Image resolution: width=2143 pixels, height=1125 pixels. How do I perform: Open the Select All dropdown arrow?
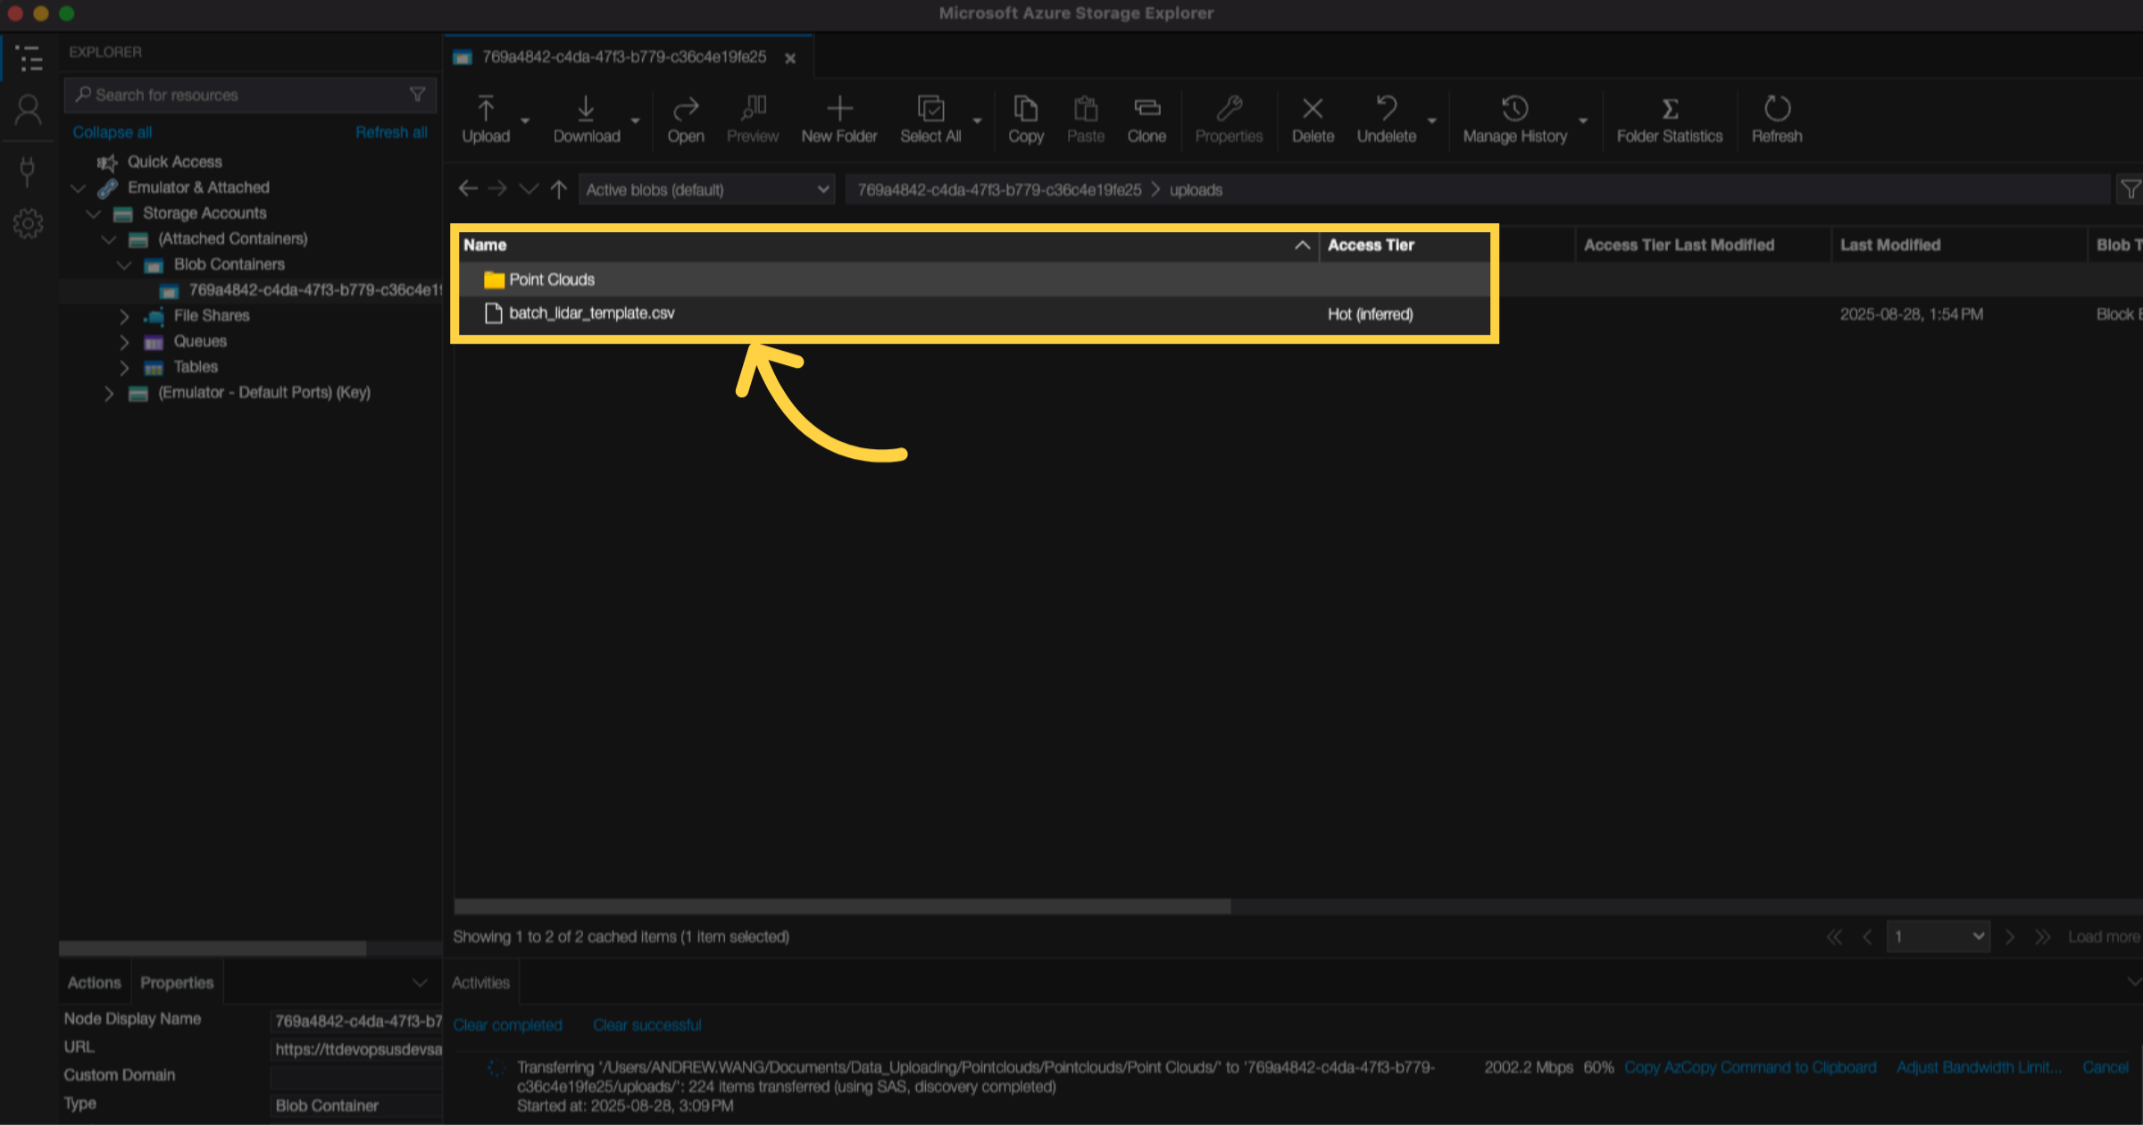point(977,121)
